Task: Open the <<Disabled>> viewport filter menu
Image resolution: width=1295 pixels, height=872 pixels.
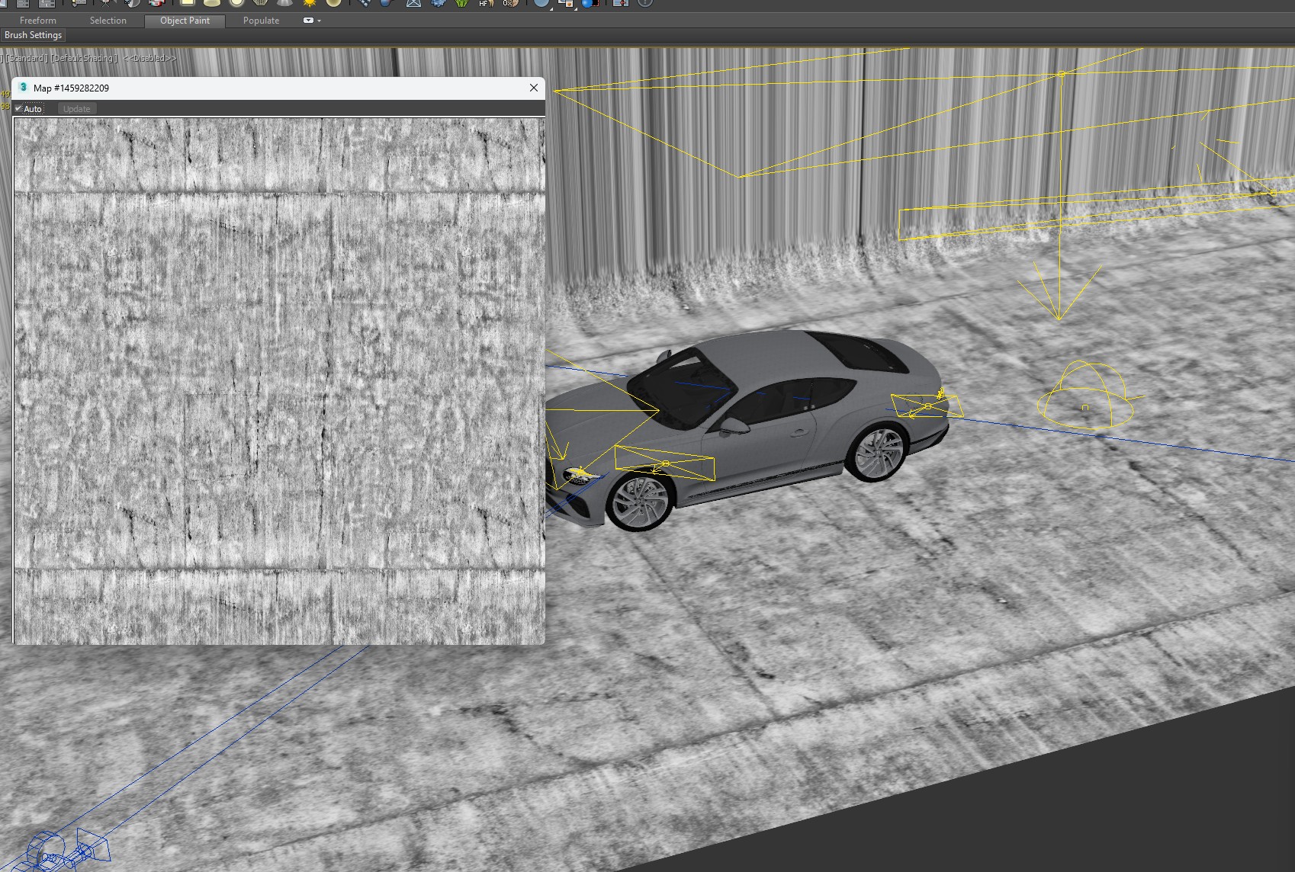Action: pos(149,59)
